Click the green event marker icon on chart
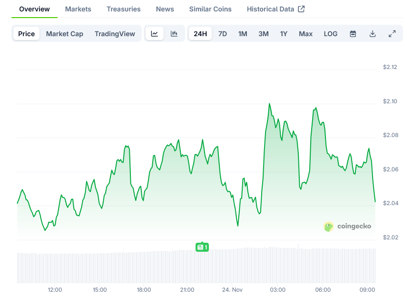 click(x=202, y=247)
